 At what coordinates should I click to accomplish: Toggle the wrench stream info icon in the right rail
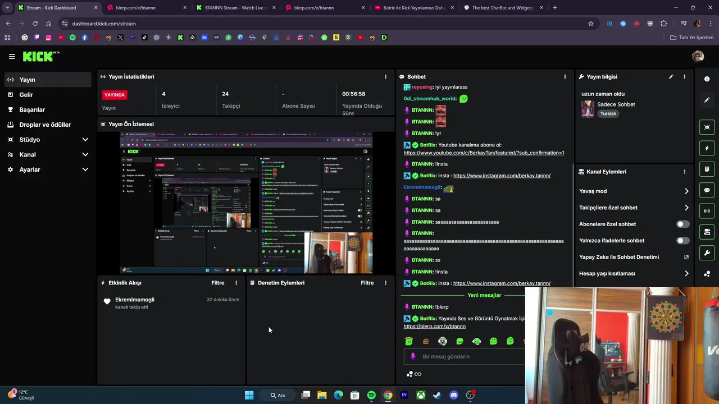pos(707,252)
